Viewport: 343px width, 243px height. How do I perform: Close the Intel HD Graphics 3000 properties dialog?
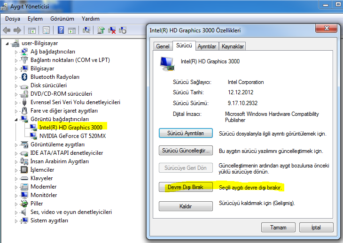(x=327, y=28)
